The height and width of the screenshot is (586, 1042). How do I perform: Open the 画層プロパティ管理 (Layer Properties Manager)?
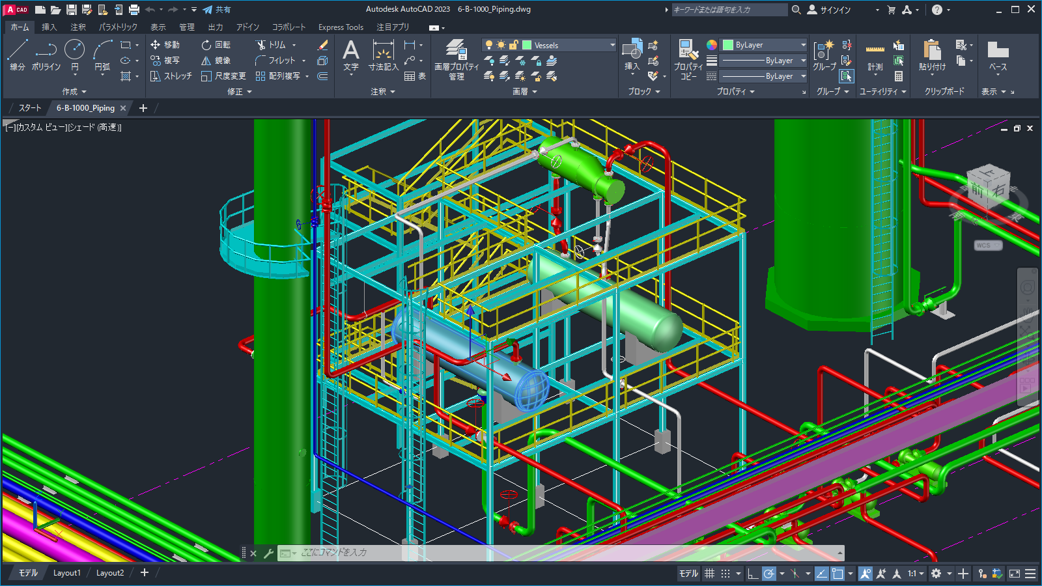coord(456,59)
